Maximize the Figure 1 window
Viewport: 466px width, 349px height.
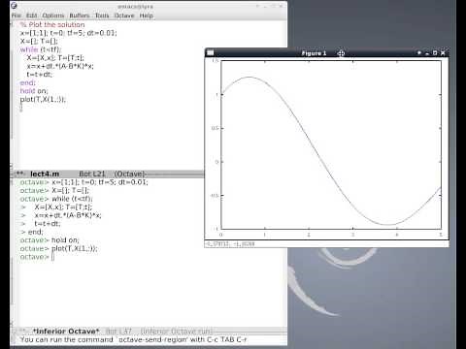[435, 52]
